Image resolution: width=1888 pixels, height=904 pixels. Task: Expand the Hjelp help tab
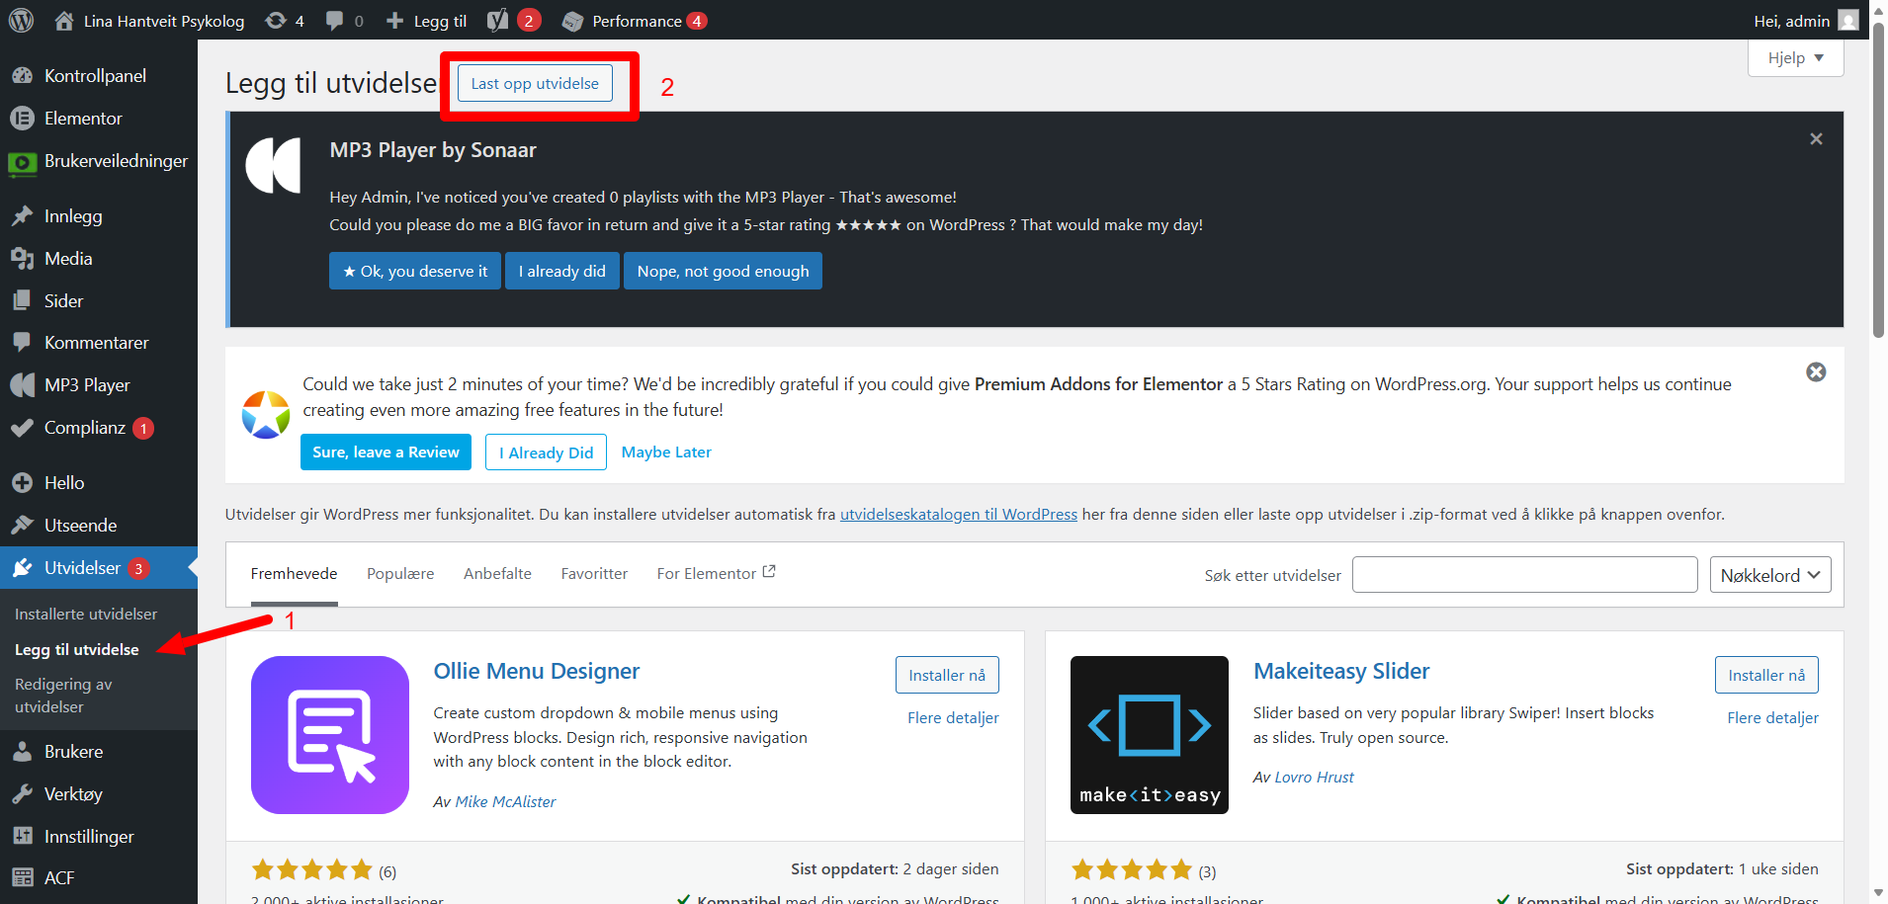(x=1795, y=57)
